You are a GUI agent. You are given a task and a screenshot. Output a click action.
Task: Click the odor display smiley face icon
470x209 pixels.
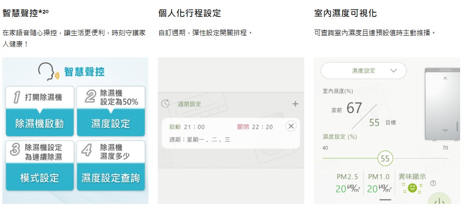412,188
